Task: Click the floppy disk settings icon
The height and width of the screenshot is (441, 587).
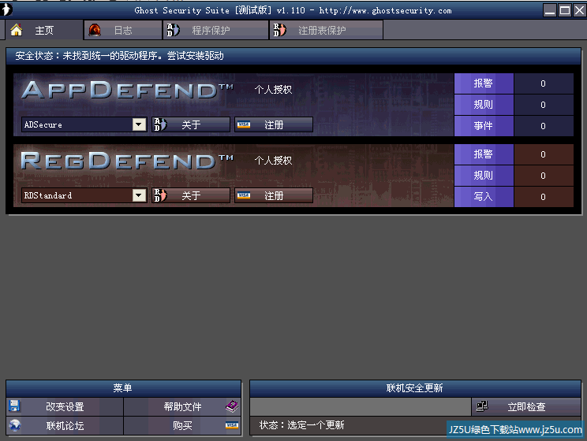Action: pos(15,406)
